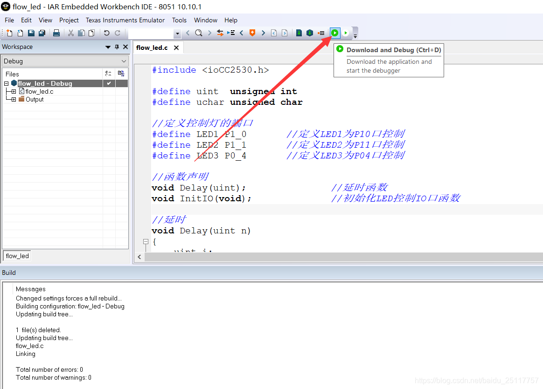Viewport: 543px width, 389px height.
Task: Print the current document
Action: point(56,33)
